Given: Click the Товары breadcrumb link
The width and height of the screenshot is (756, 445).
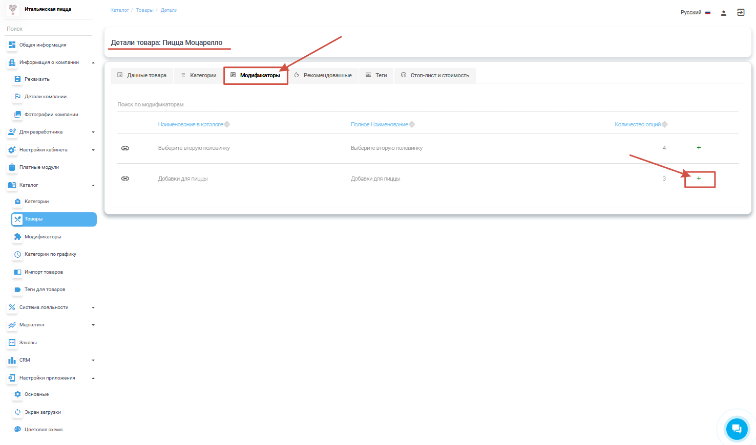Looking at the screenshot, I should (144, 10).
